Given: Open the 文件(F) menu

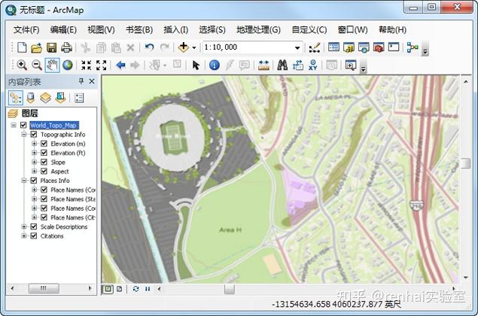Looking at the screenshot, I should pos(26,30).
